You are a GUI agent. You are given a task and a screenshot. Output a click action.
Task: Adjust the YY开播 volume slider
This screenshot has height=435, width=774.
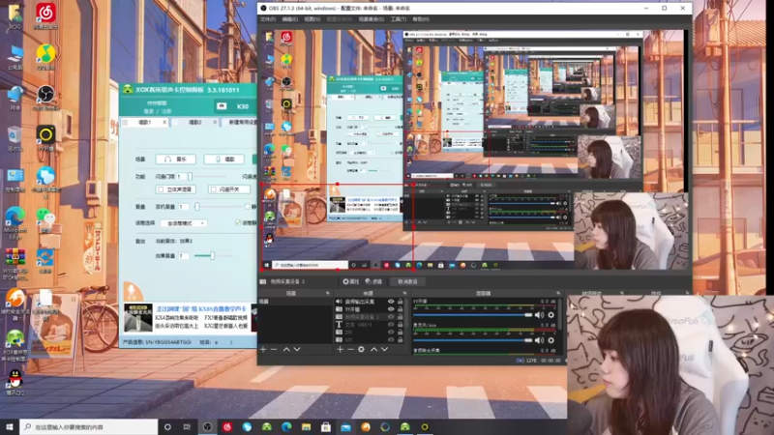coord(473,315)
